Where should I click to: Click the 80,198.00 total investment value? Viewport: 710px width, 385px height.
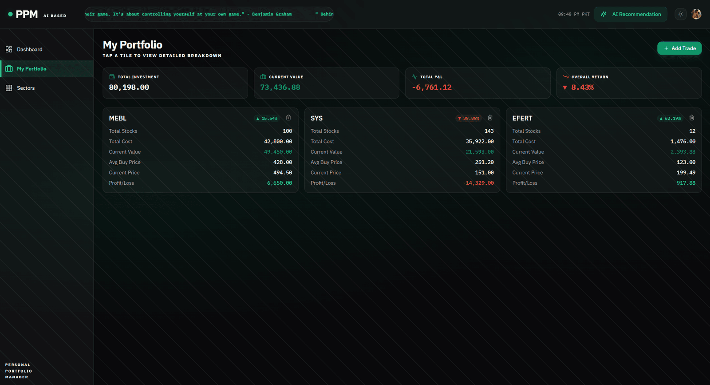pyautogui.click(x=129, y=87)
